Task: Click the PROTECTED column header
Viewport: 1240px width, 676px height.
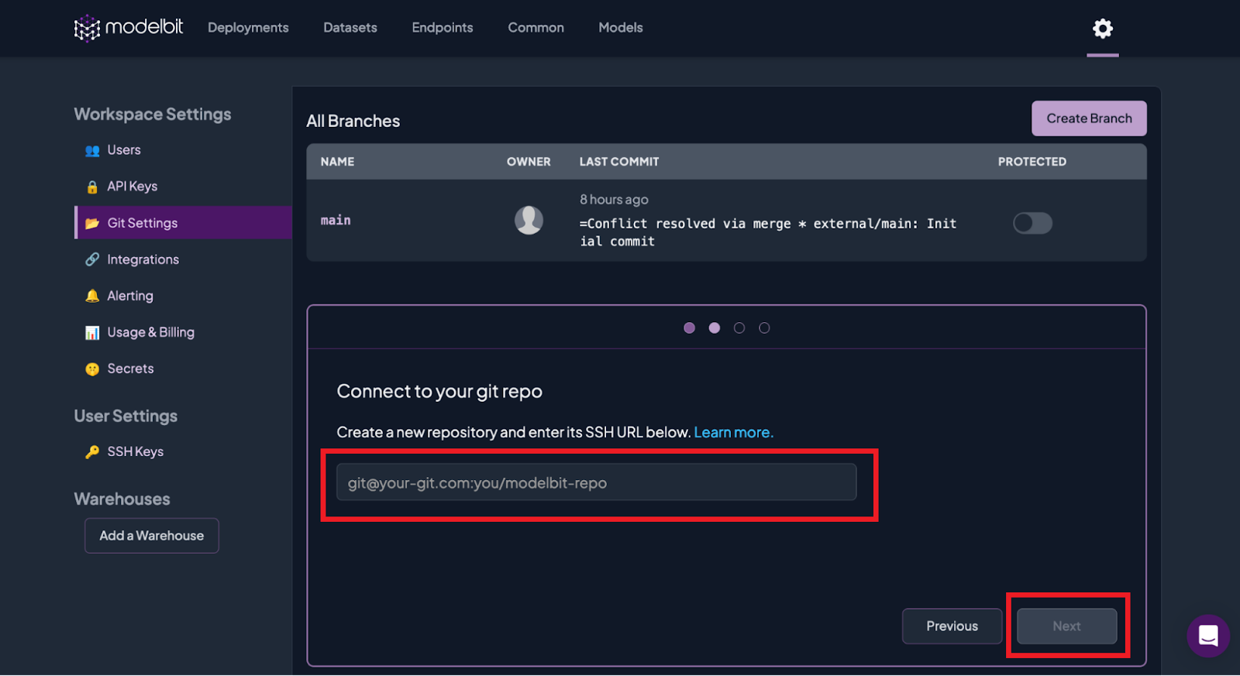Action: (x=1032, y=162)
